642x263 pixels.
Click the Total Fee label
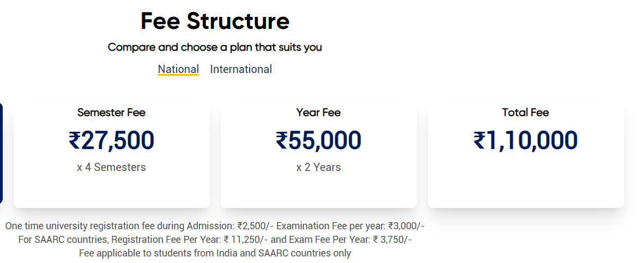point(525,113)
